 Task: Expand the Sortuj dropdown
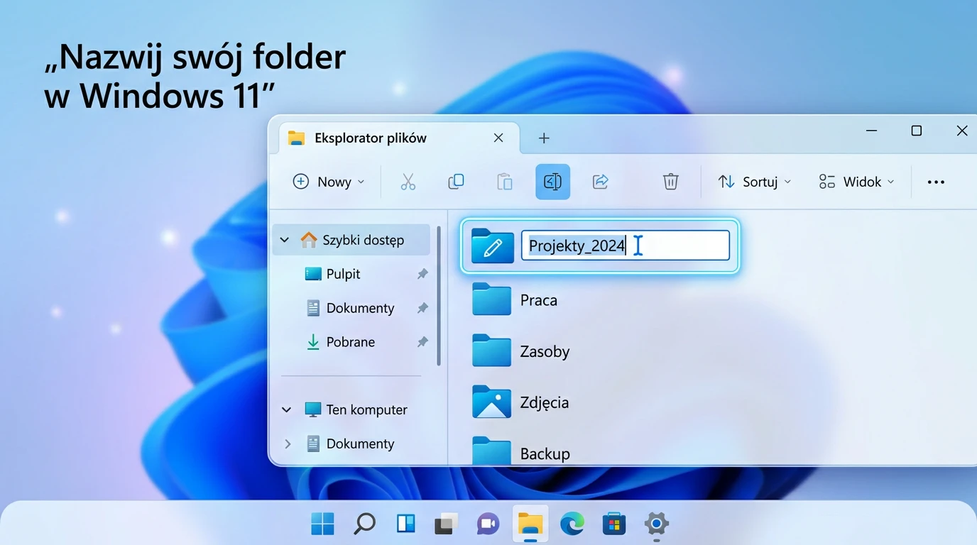(754, 182)
